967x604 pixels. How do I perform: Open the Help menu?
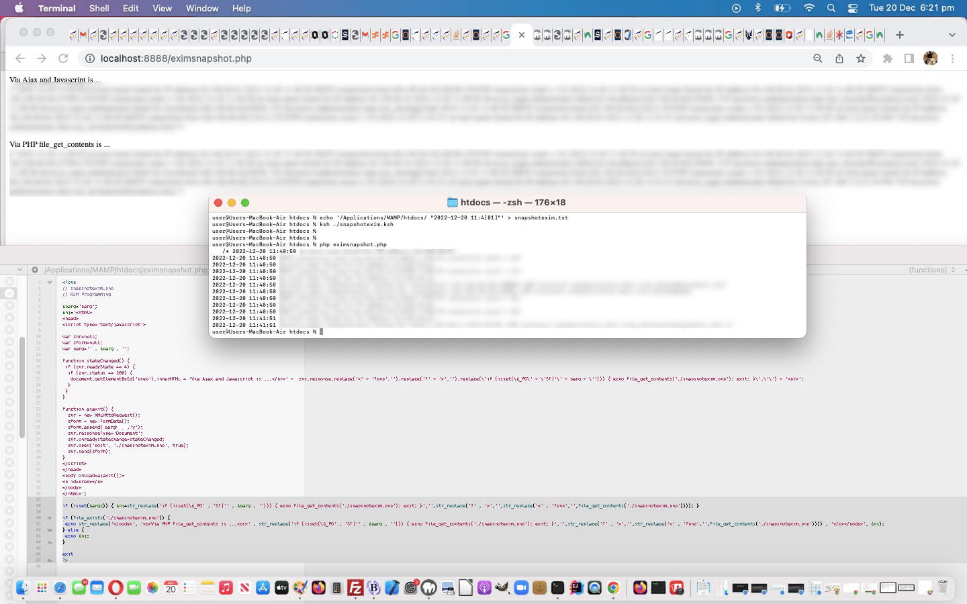[241, 8]
